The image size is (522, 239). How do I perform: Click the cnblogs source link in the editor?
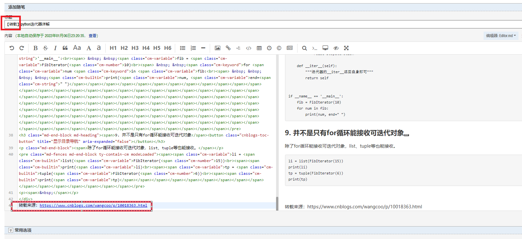94,205
